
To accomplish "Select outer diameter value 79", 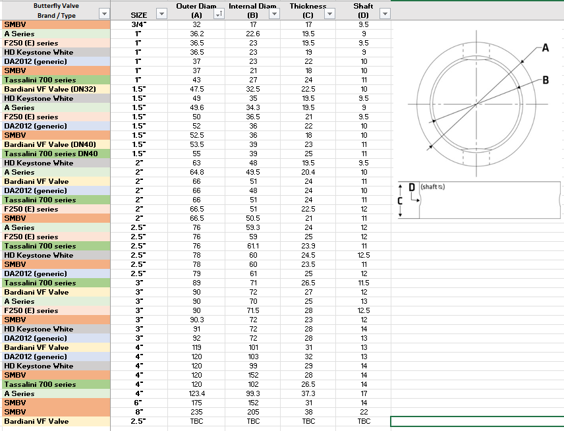I will [x=196, y=273].
